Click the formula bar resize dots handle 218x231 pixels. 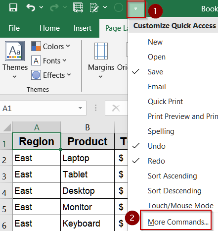coord(95,108)
